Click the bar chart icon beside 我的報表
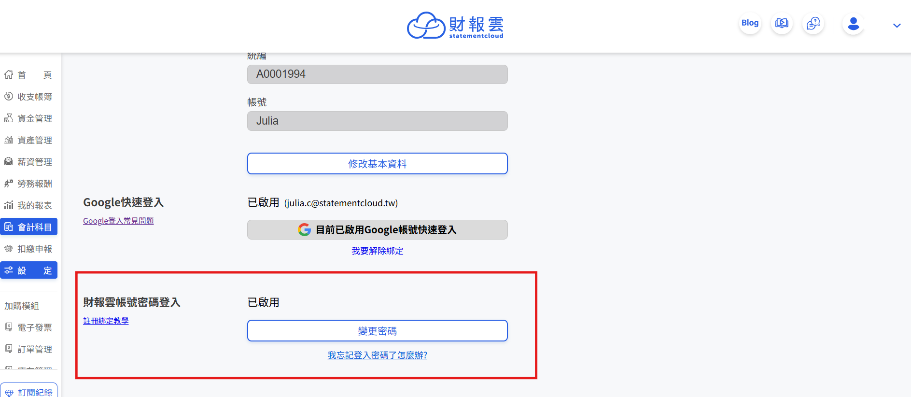The image size is (911, 397). pyautogui.click(x=9, y=205)
